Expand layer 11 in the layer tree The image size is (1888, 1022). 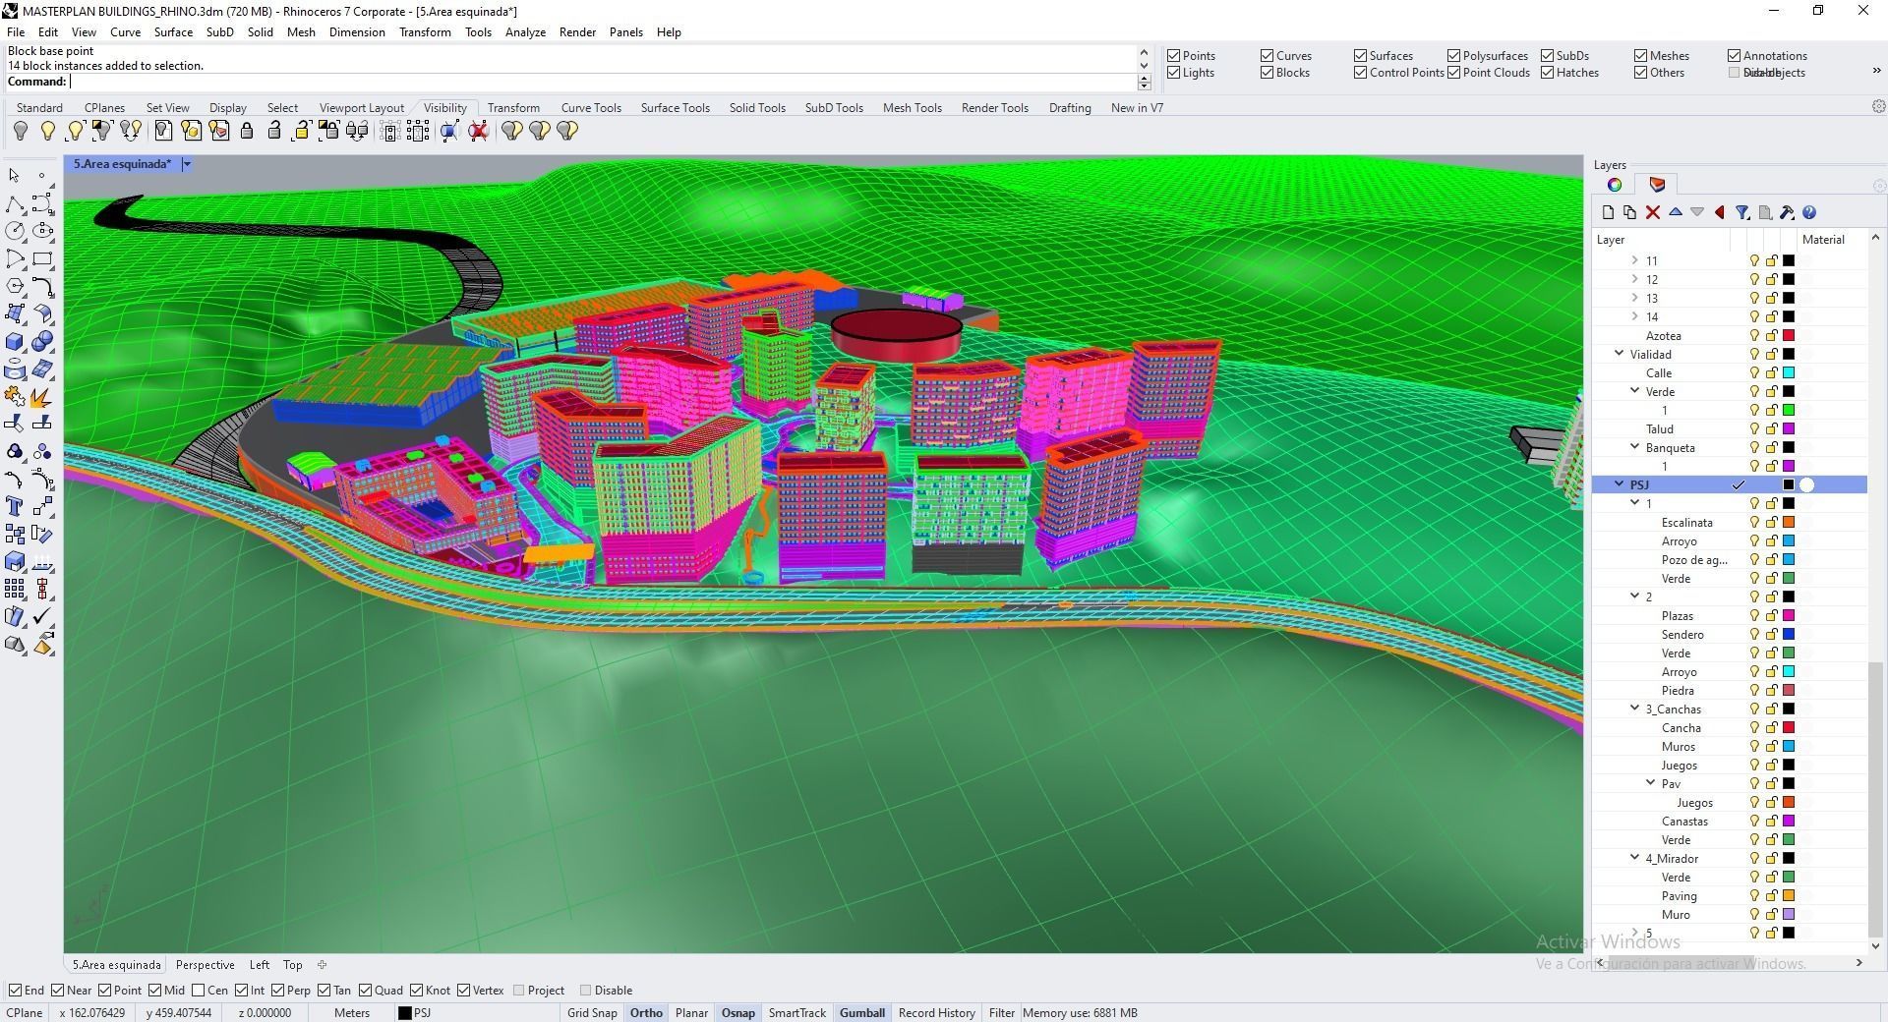pos(1635,261)
